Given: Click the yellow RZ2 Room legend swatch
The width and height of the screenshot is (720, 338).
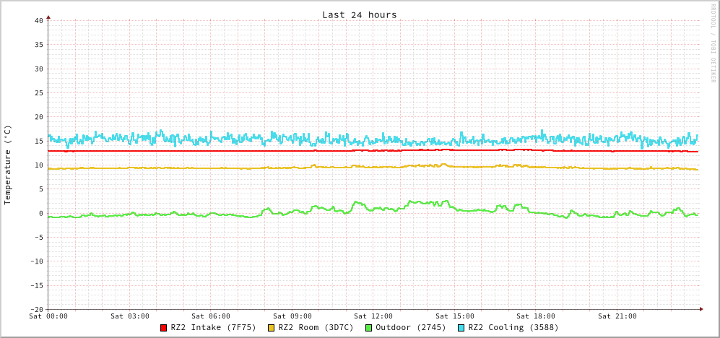Looking at the screenshot, I should (x=272, y=328).
